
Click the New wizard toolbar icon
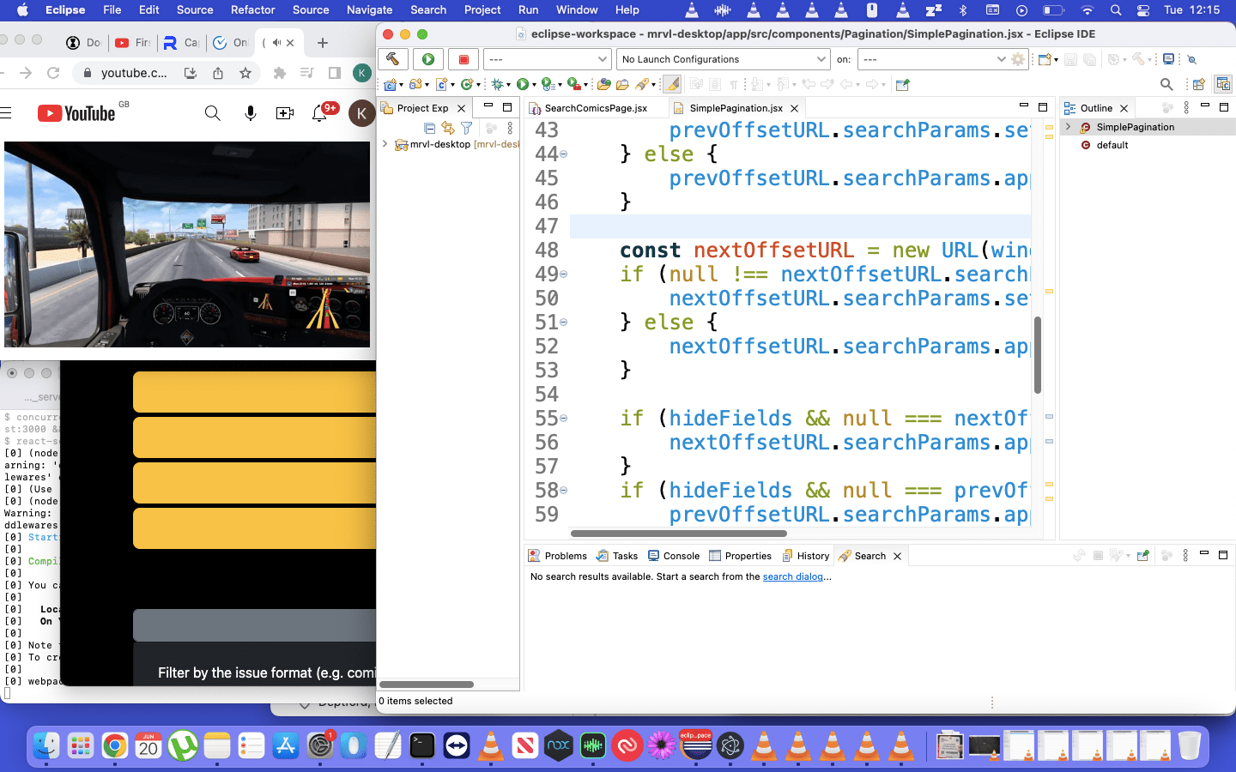1045,59
